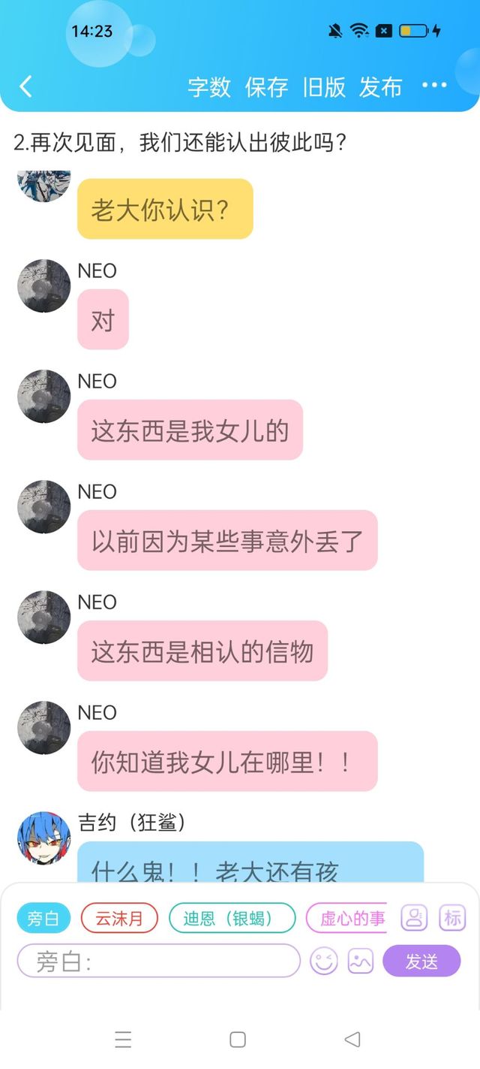Screen dimensions: 480x1069
Task: Focus the 旁白 text input field
Action: click(x=159, y=961)
